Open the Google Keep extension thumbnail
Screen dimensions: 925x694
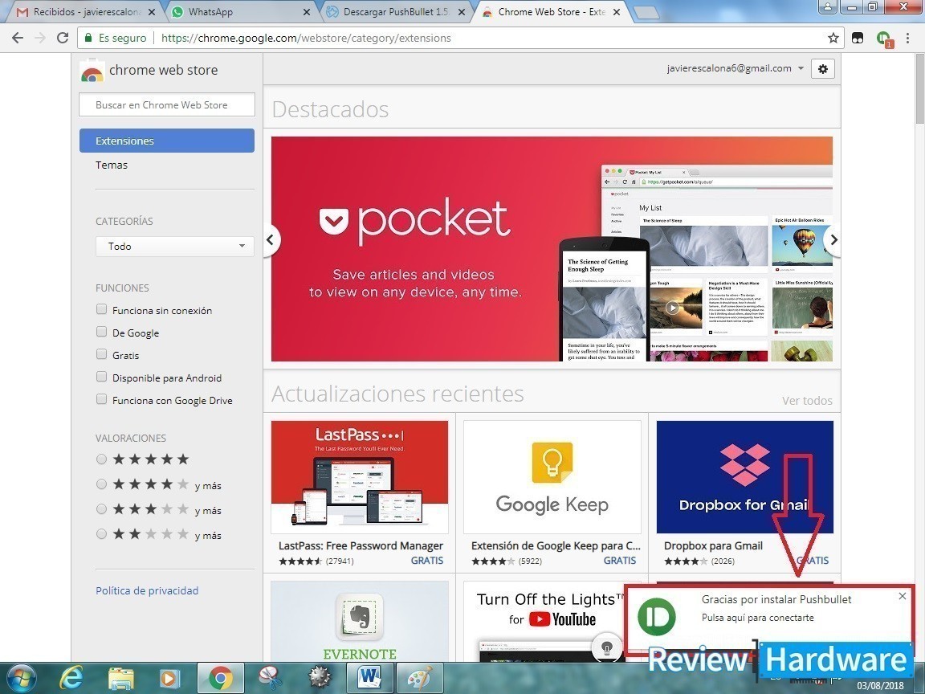tap(552, 477)
